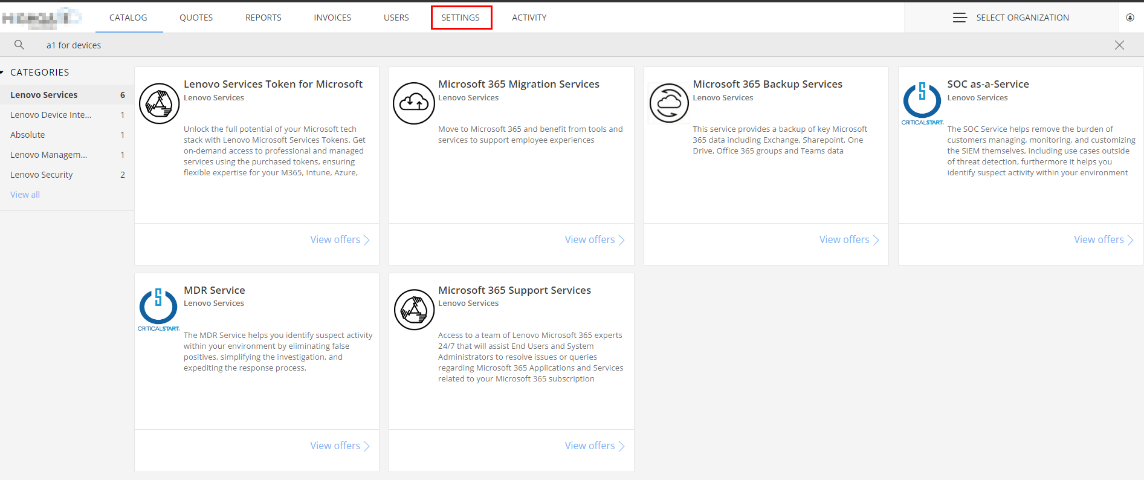Click the count 2 beside Lenovo Security
This screenshot has height=480, width=1144.
pos(123,175)
